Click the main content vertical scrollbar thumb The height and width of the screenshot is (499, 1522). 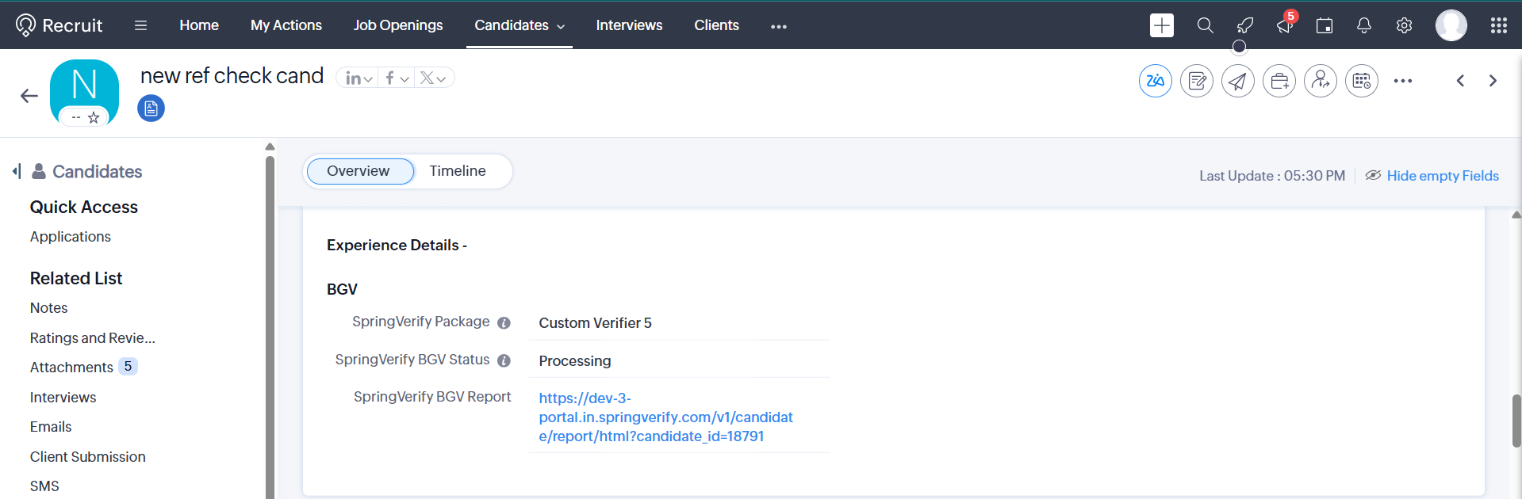click(x=1516, y=421)
